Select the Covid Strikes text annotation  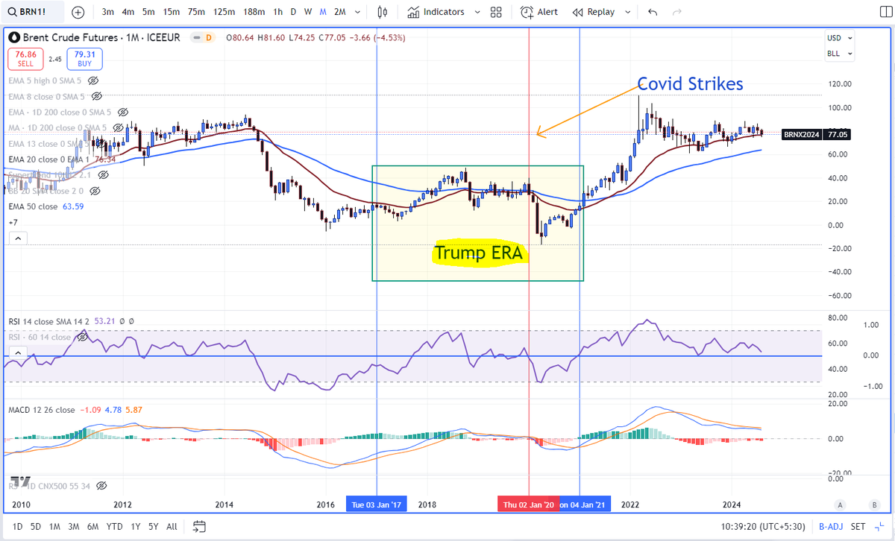click(690, 83)
